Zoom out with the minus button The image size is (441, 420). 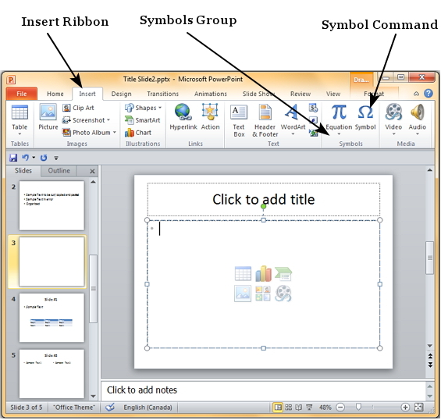[340, 407]
